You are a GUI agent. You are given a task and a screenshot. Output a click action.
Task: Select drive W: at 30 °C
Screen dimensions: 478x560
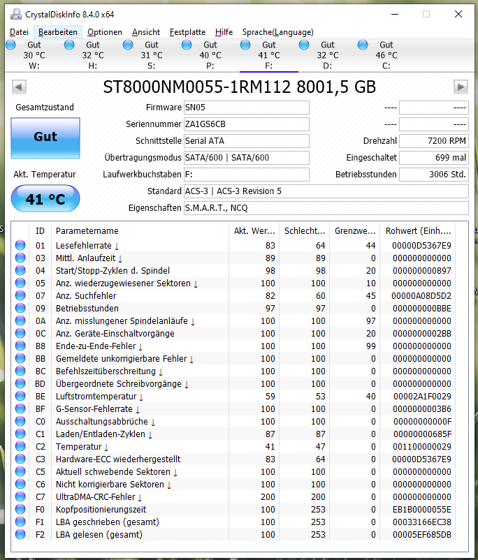(34, 55)
